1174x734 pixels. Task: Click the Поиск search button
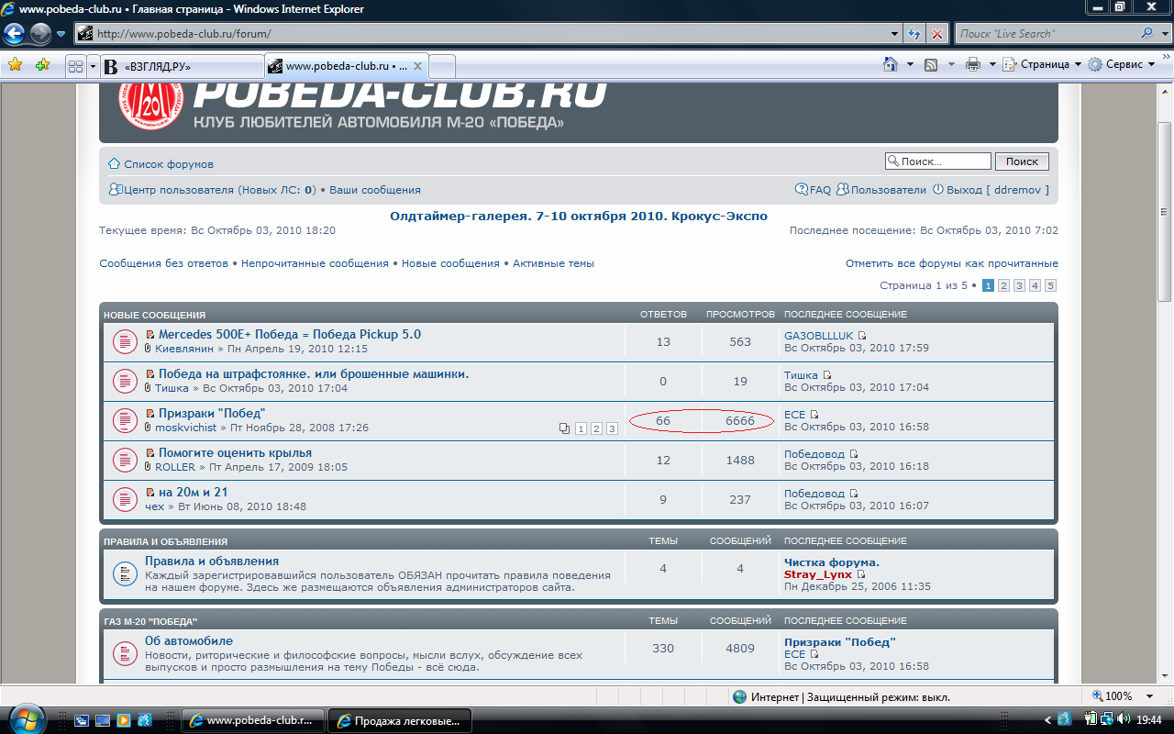coord(1022,161)
